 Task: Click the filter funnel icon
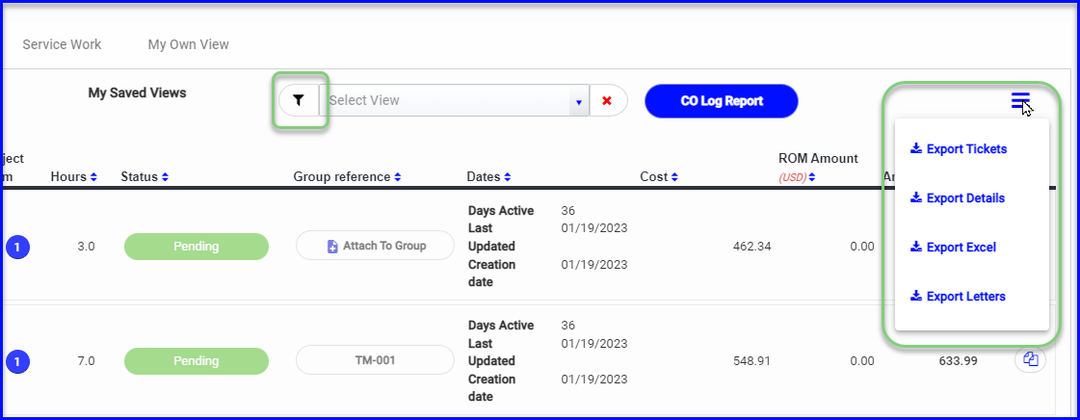click(299, 100)
